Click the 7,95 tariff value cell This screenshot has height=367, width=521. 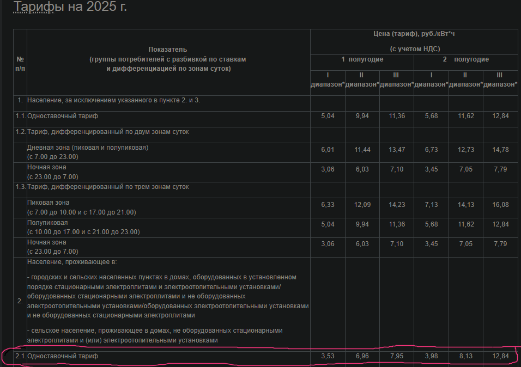click(x=396, y=356)
